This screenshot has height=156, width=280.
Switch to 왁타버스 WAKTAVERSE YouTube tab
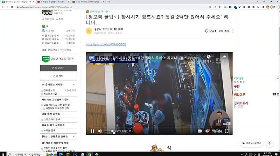88,2
